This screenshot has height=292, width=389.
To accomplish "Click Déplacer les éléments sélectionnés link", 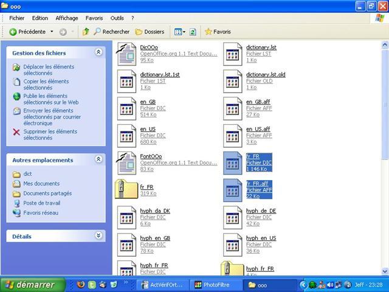I will pos(49,70).
